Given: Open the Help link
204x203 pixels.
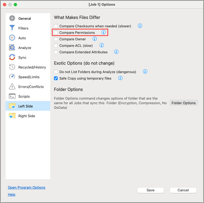Looking at the screenshot, I should [x=12, y=194].
